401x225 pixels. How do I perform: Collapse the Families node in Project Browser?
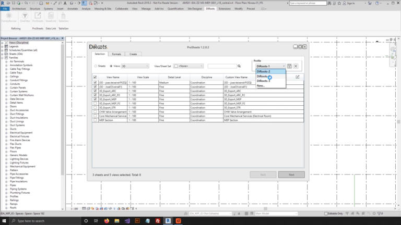pos(2,58)
